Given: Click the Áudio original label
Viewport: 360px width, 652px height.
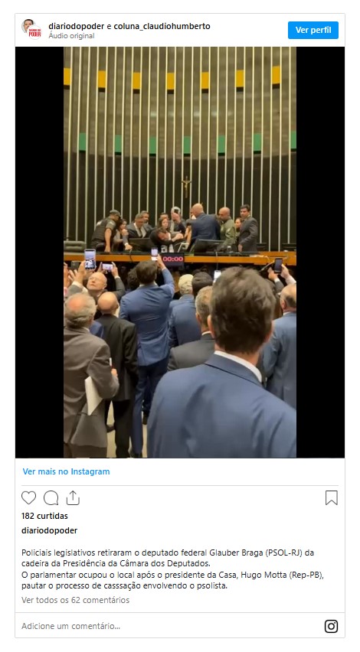Looking at the screenshot, I should click(x=71, y=36).
